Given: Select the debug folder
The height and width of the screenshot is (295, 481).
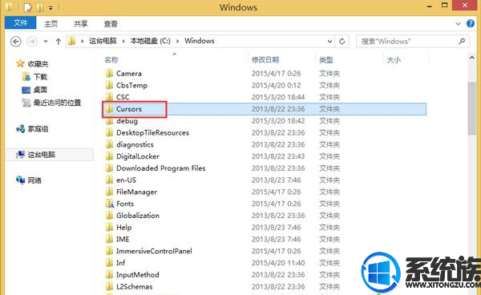Looking at the screenshot, I should pyautogui.click(x=127, y=121).
